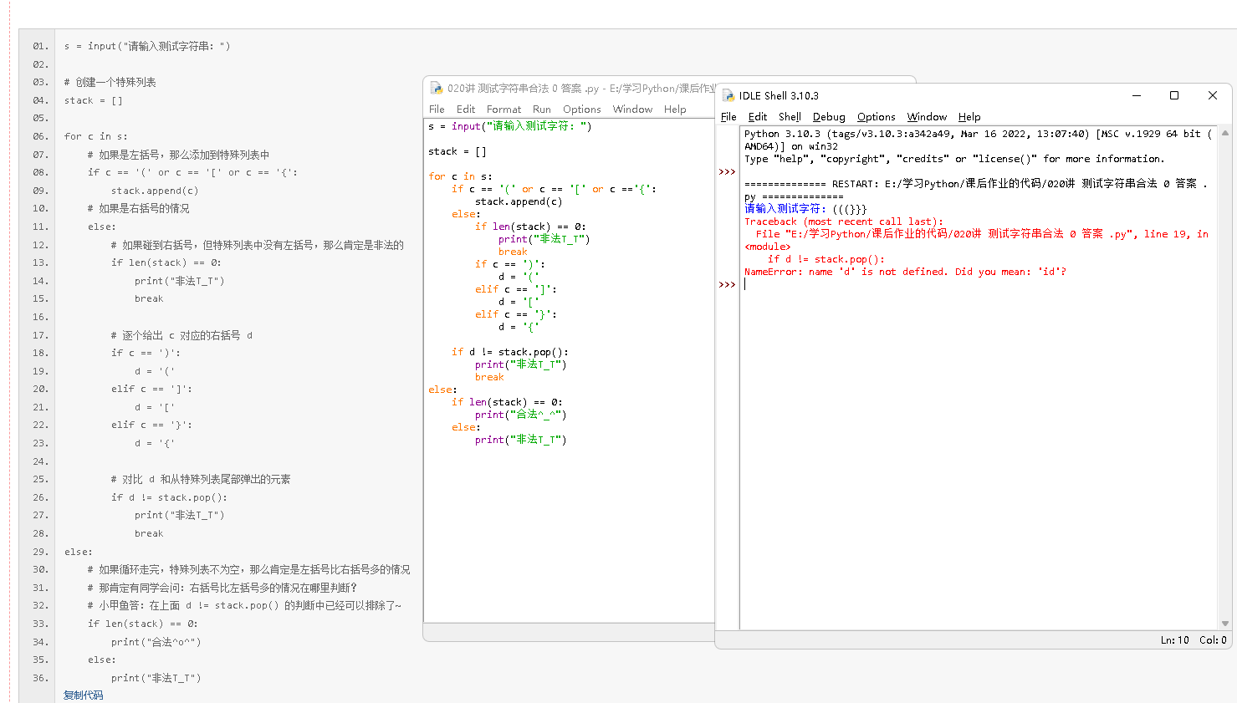This screenshot has width=1237, height=703.
Task: Open Run menu in editor window
Action: point(542,110)
